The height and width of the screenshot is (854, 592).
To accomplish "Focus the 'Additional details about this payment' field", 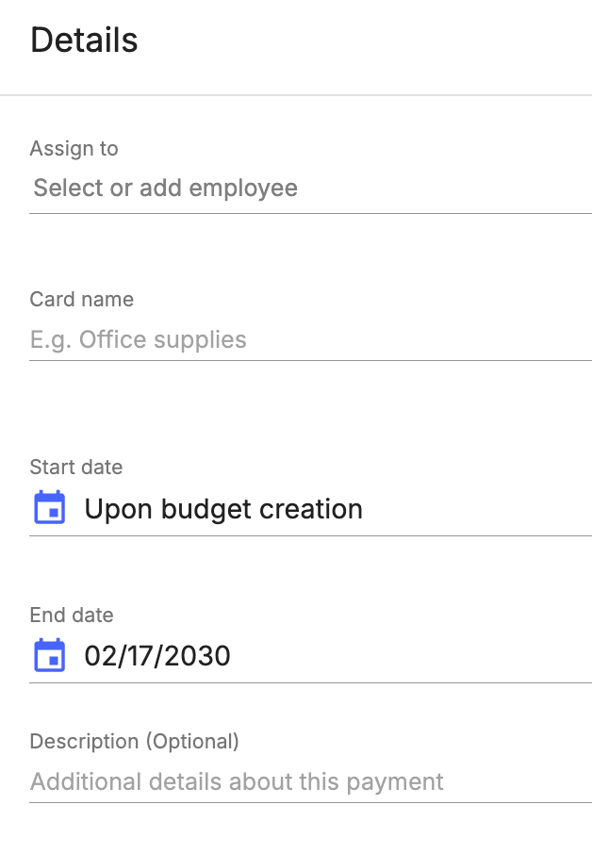I will (310, 782).
